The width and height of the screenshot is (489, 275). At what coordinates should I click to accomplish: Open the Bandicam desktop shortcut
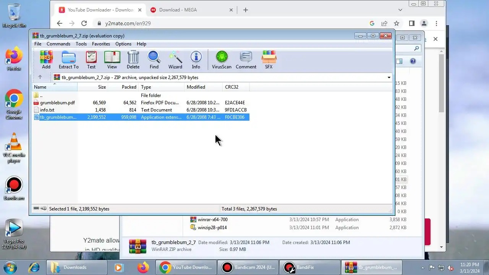(14, 188)
